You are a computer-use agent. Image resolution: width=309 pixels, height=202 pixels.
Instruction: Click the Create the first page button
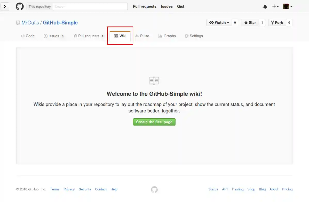click(x=154, y=122)
